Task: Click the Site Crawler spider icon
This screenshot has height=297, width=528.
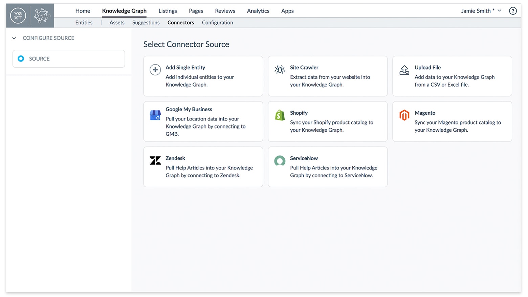Action: (x=280, y=70)
